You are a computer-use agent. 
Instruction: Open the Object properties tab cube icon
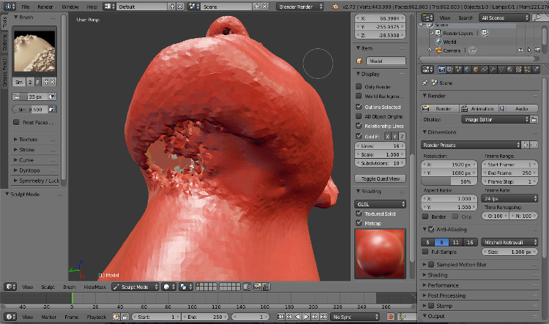[x=476, y=69]
